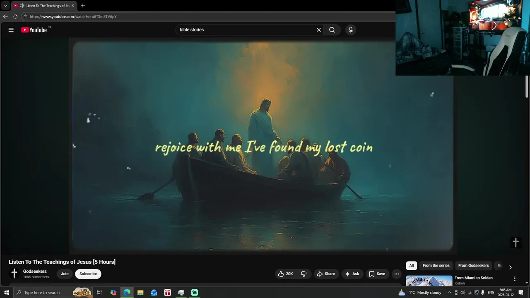Open a new browser tab
Viewport: 530px width, 298px height.
(83, 6)
